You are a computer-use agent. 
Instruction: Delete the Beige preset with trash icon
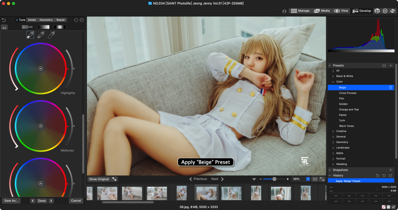[390, 88]
